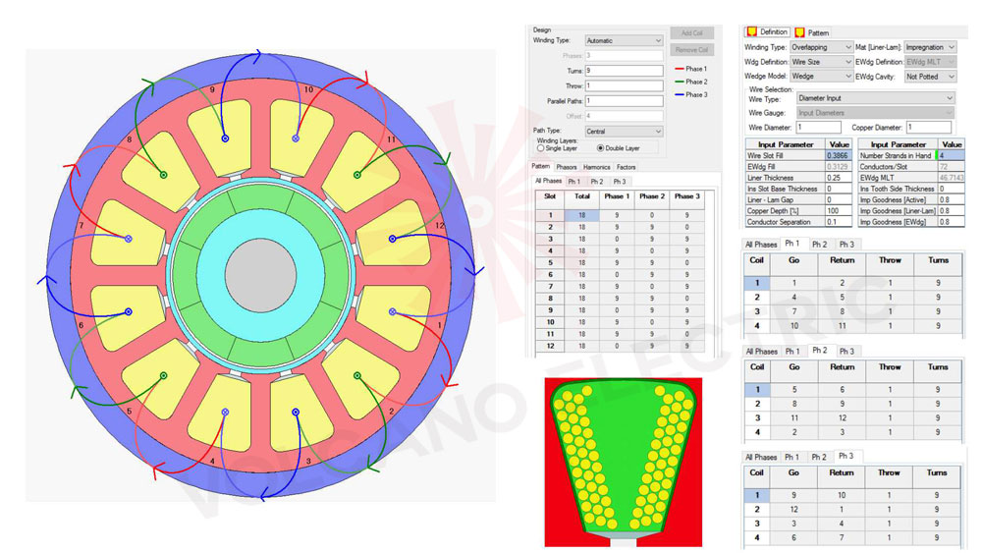Click the blue Phase 3 legend swatch
The height and width of the screenshot is (553, 982).
point(680,95)
